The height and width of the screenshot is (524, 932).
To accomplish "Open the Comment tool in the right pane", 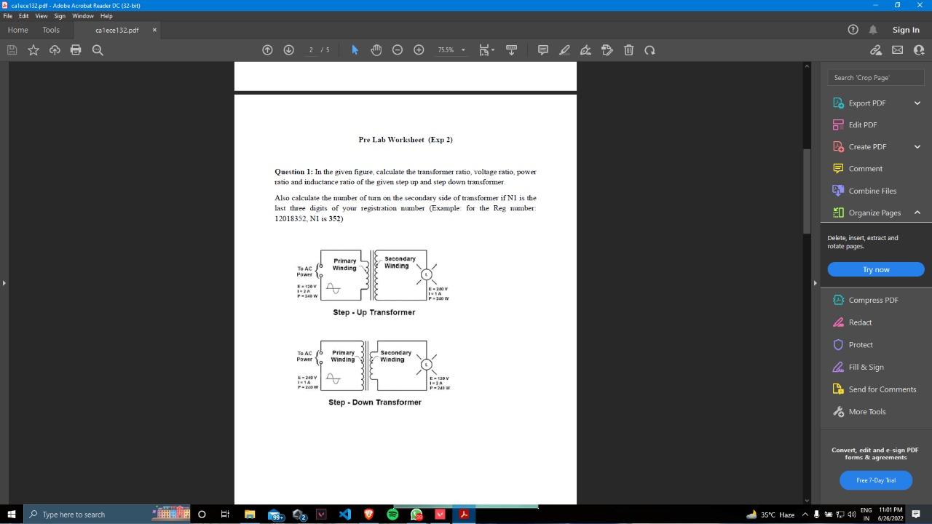I will tap(865, 168).
